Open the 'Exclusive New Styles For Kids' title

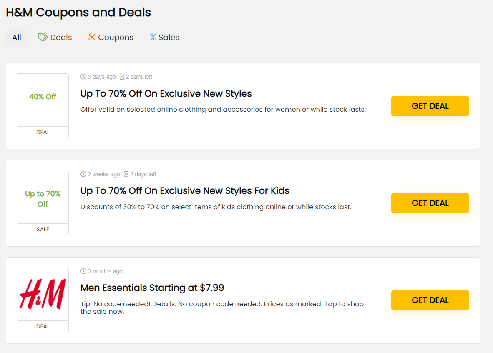pyautogui.click(x=185, y=191)
